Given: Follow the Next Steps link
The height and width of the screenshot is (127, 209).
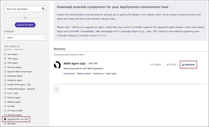Looking at the screenshot, I should click(111, 74).
